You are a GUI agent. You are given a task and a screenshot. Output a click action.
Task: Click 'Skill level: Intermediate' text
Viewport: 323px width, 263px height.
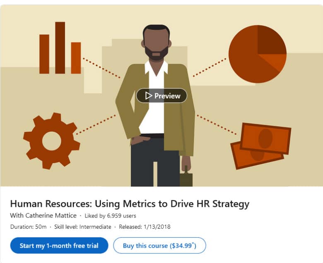pos(82,227)
